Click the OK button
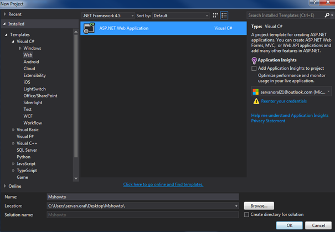 [x=290, y=225]
